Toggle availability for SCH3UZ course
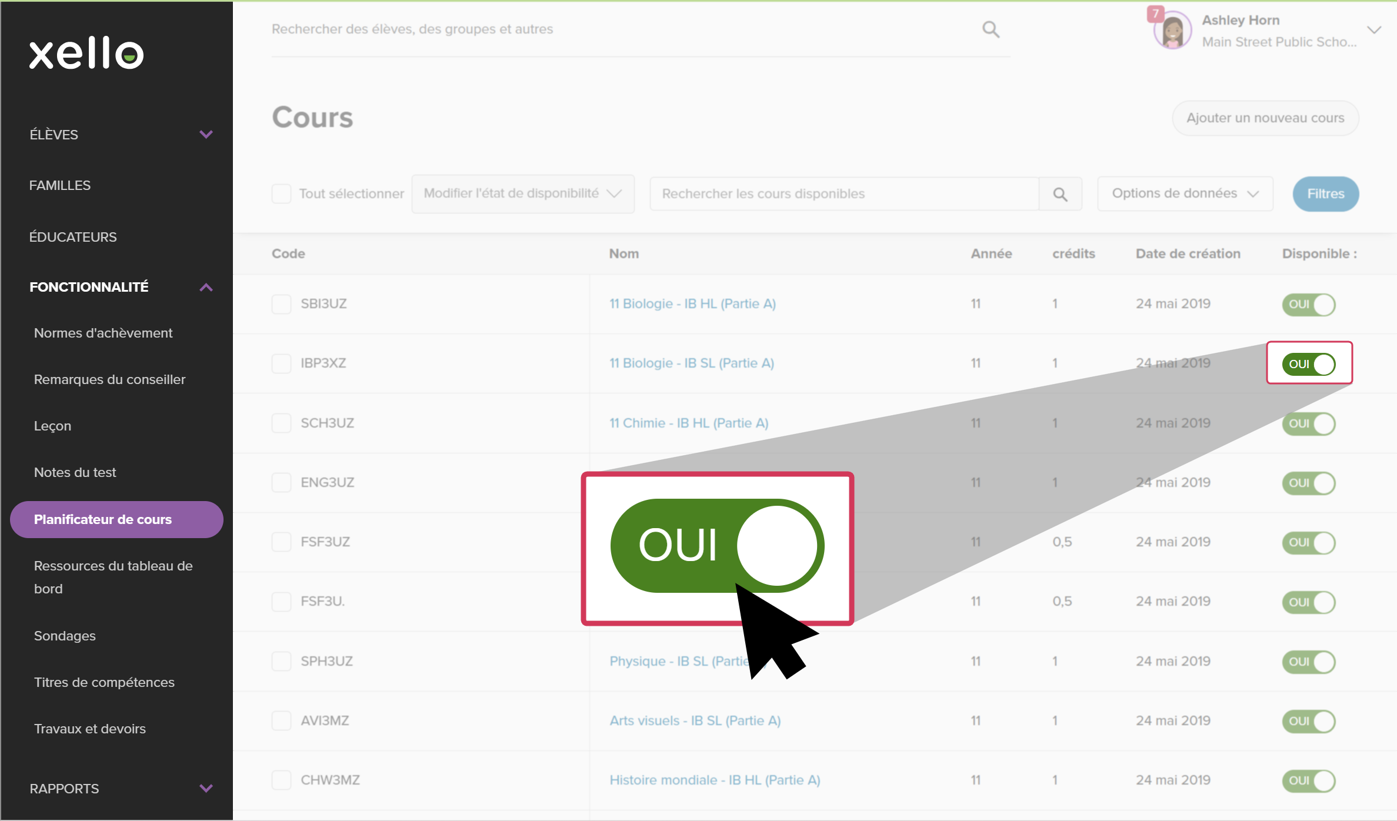 pos(1309,423)
